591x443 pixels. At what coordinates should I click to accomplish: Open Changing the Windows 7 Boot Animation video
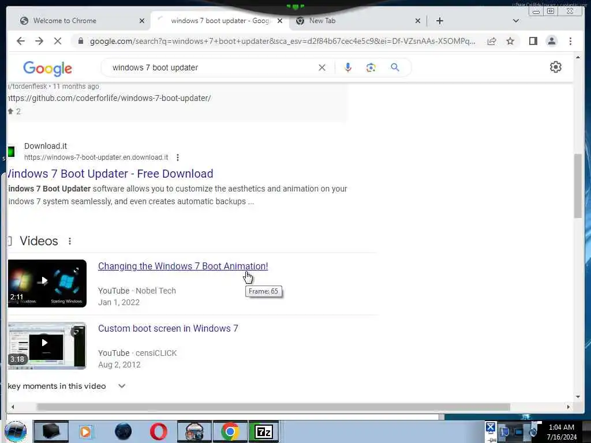(183, 266)
